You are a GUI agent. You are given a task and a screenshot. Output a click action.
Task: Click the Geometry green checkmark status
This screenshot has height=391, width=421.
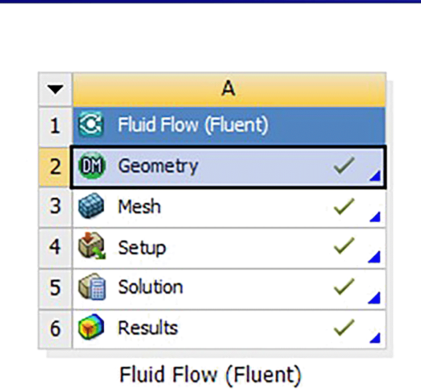tap(344, 166)
